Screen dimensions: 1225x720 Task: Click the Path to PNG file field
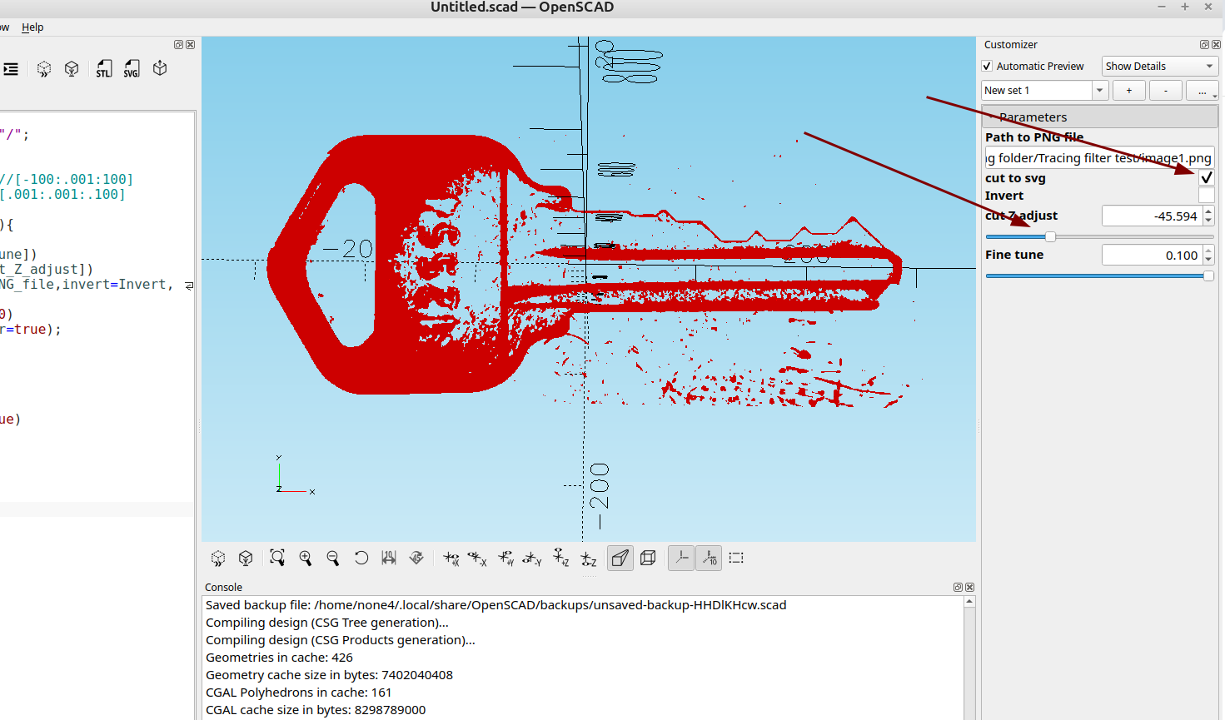click(1098, 158)
